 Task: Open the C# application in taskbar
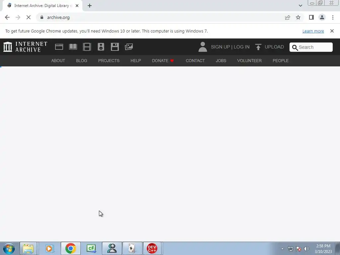pos(91,248)
